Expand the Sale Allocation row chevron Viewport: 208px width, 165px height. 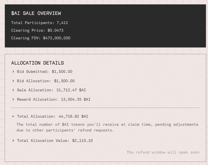(13, 90)
